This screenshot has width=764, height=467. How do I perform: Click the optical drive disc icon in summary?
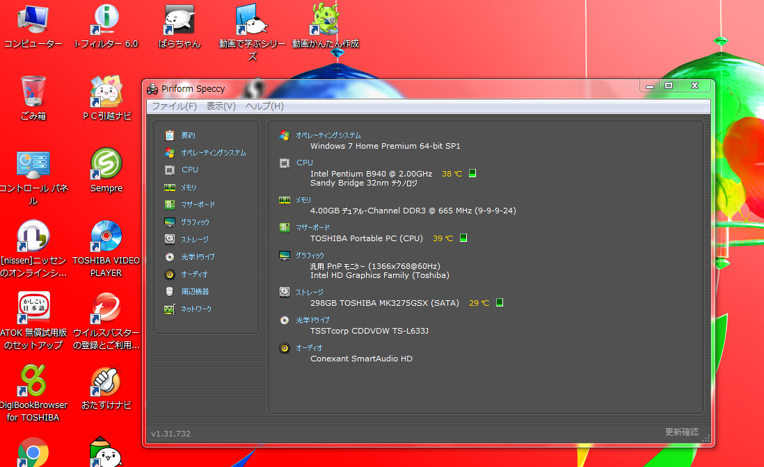(x=285, y=320)
